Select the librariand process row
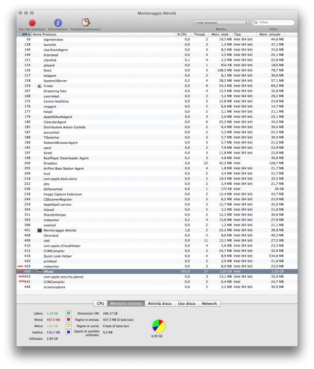The width and height of the screenshot is (314, 369). [x=157, y=235]
